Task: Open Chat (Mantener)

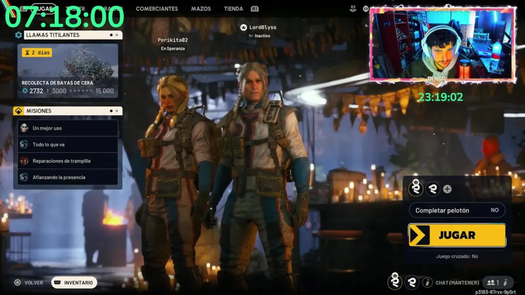Action: coord(457,283)
